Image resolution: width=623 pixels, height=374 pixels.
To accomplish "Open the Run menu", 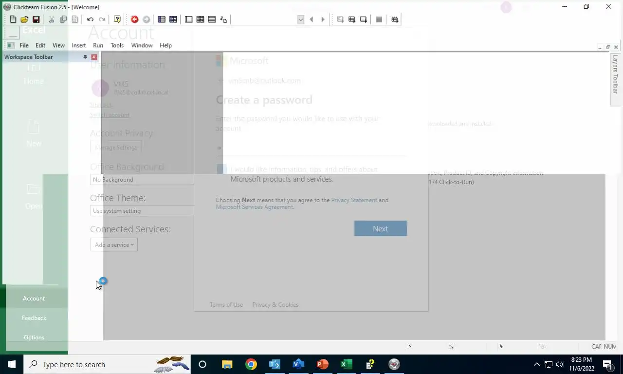I will pyautogui.click(x=98, y=45).
